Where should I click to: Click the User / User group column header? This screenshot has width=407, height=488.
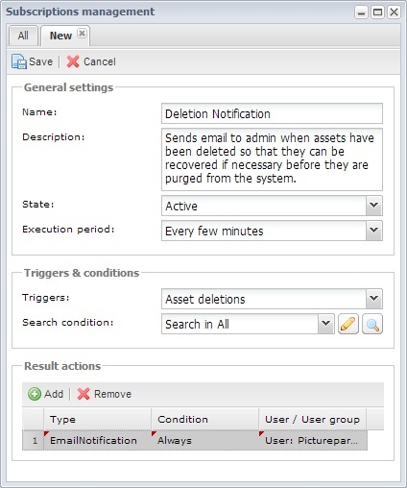[312, 419]
